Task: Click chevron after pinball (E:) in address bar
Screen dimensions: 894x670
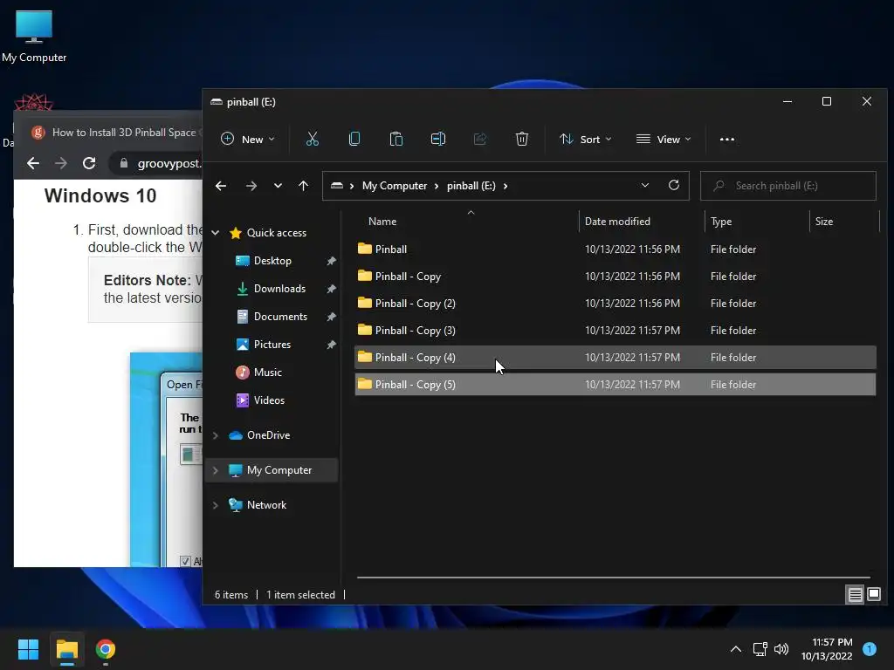Action: tap(505, 186)
